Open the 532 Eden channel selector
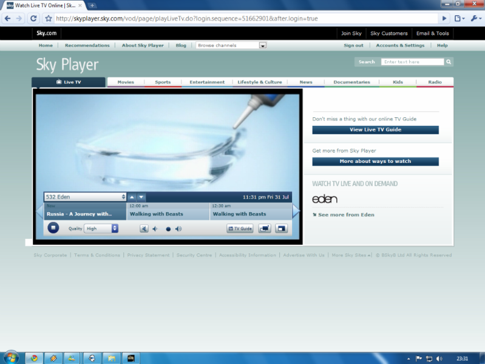Screen dimensions: 485x364 tap(85, 197)
